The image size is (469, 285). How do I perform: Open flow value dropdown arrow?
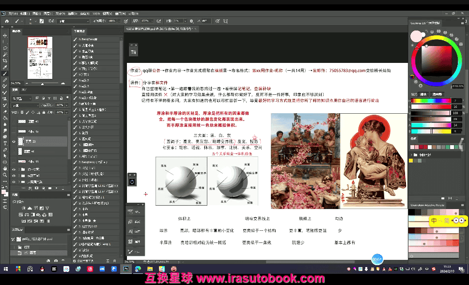point(152,21)
